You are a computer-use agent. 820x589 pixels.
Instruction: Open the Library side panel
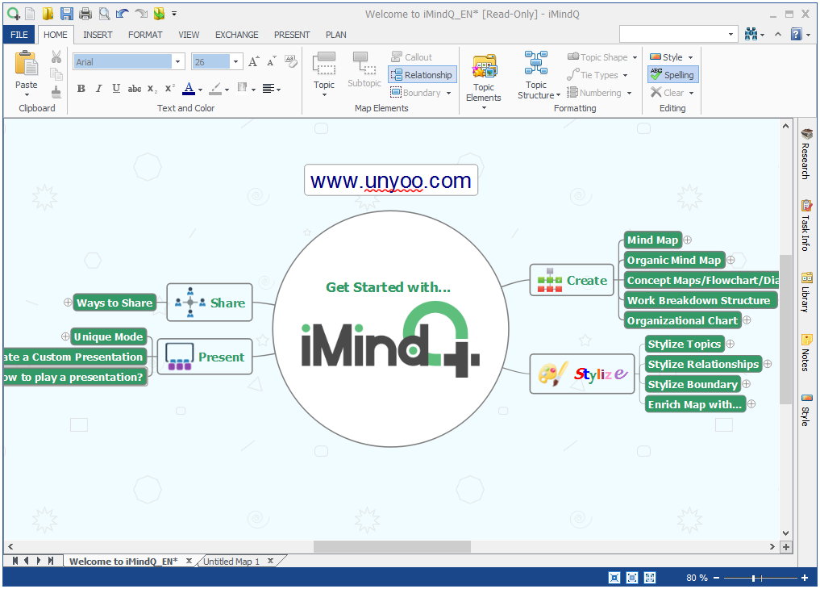(x=805, y=292)
